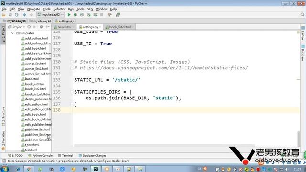Click the mysiteday65 breadcrumb
Image resolution: width=306 pixels, height=172 pixels.
(x=14, y=21)
